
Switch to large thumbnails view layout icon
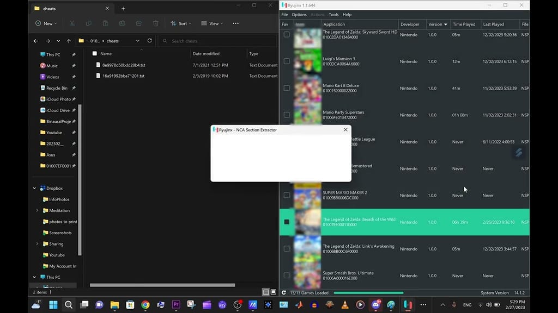(274, 292)
